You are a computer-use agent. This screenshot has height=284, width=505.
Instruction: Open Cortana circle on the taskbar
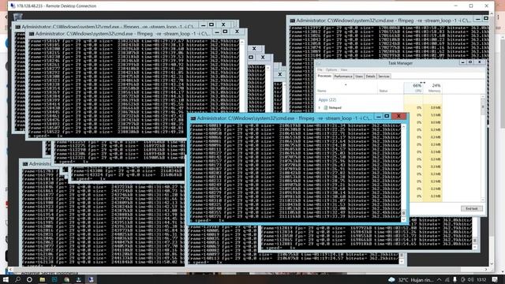[29, 279]
